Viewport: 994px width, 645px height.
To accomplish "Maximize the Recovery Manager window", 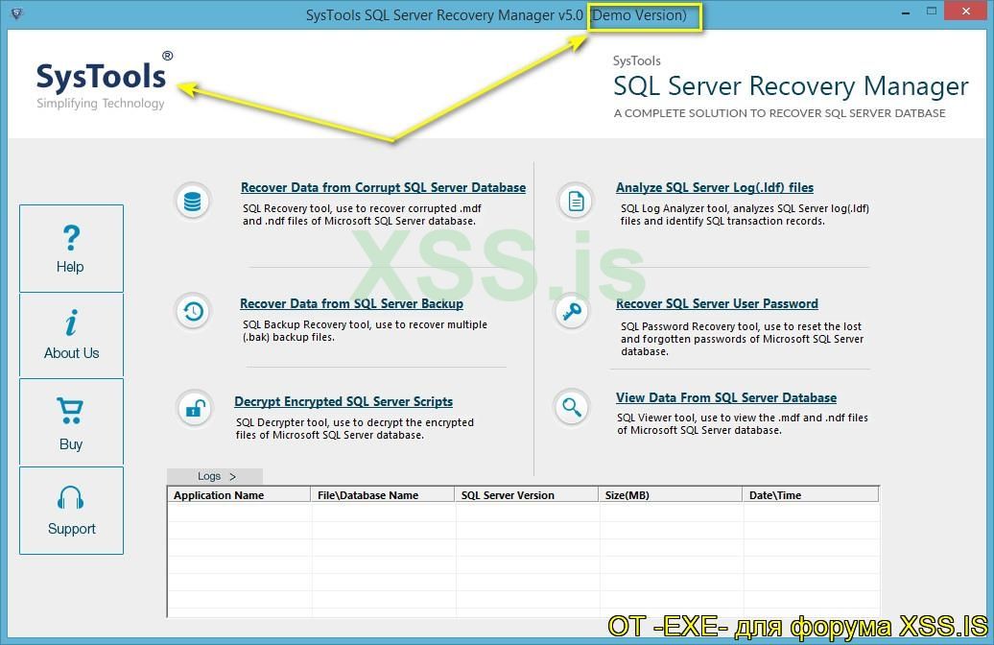I will point(932,11).
